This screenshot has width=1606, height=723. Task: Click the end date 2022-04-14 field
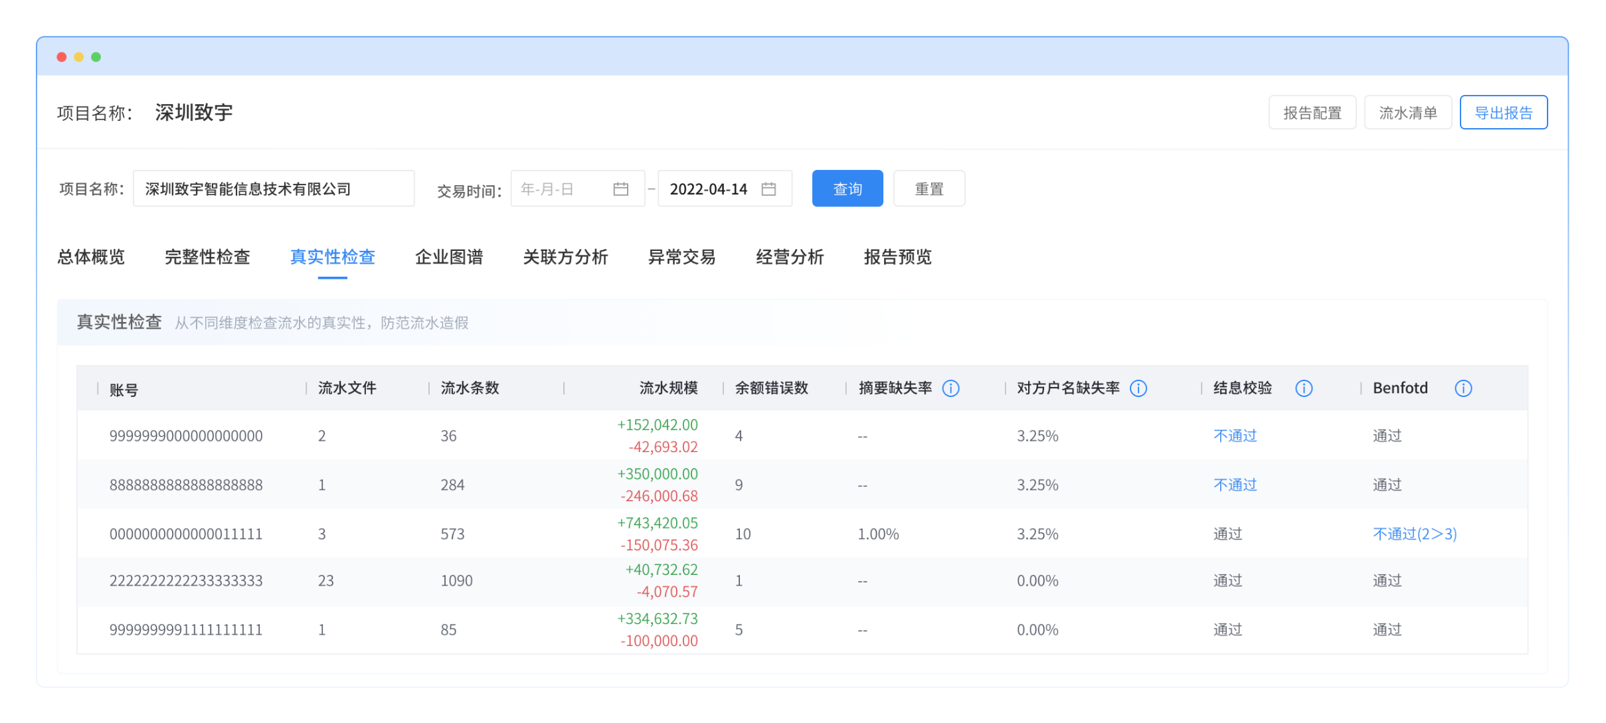tap(725, 189)
